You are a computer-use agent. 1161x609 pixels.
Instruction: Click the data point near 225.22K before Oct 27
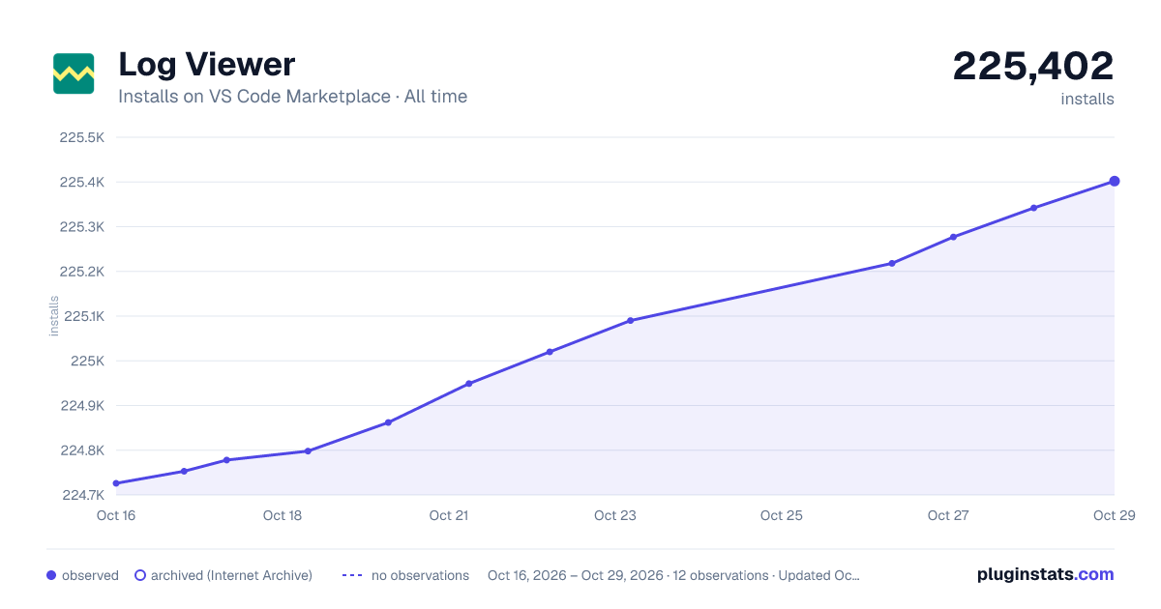[892, 263]
